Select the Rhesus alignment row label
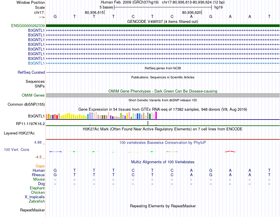Screen dimensions: 280x217 click(x=38, y=175)
